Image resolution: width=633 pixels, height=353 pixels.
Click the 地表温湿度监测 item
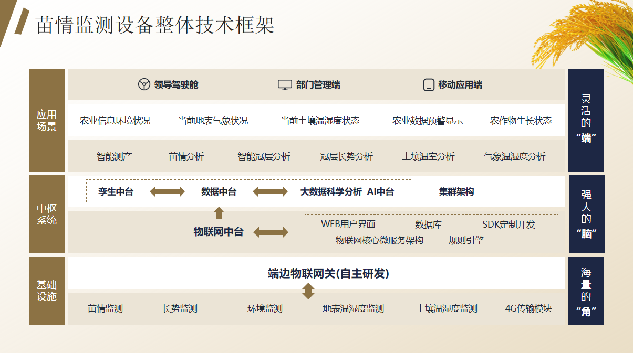point(353,308)
